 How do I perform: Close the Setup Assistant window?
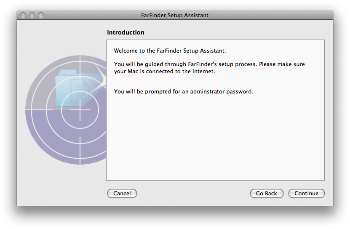(23, 15)
